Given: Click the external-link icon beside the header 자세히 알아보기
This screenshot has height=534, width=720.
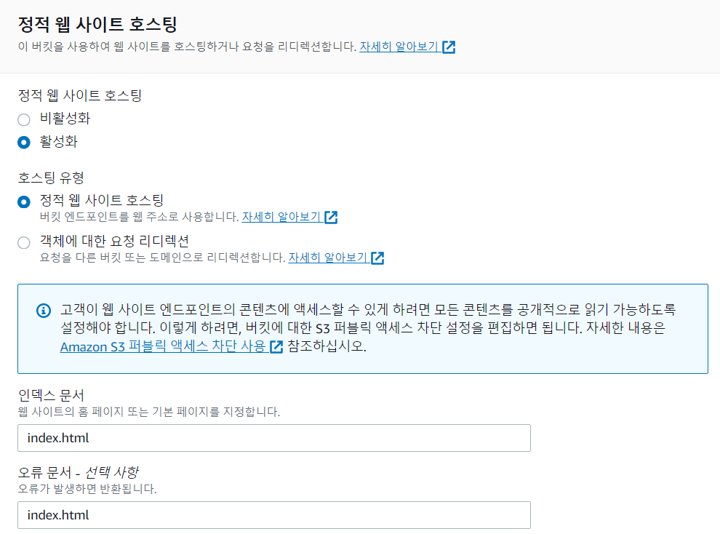Looking at the screenshot, I should coord(449,48).
